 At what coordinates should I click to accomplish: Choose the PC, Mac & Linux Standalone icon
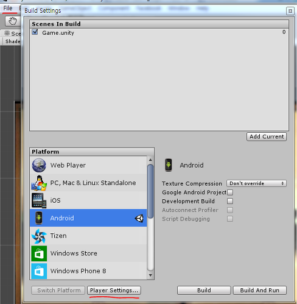[39, 183]
